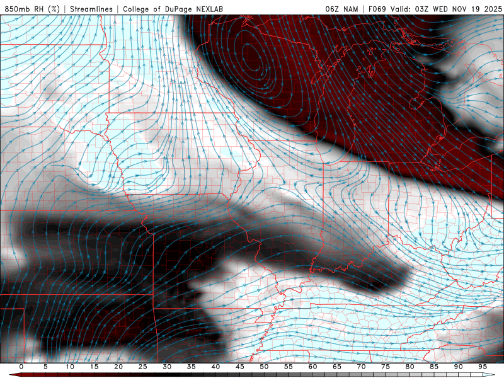The width and height of the screenshot is (504, 378).
Task: Select the colorbar label '80'
Action: 410,367
